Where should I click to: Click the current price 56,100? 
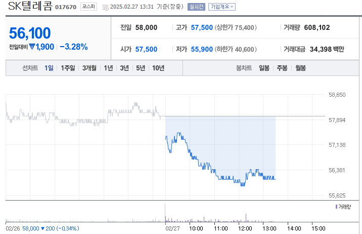(30, 33)
